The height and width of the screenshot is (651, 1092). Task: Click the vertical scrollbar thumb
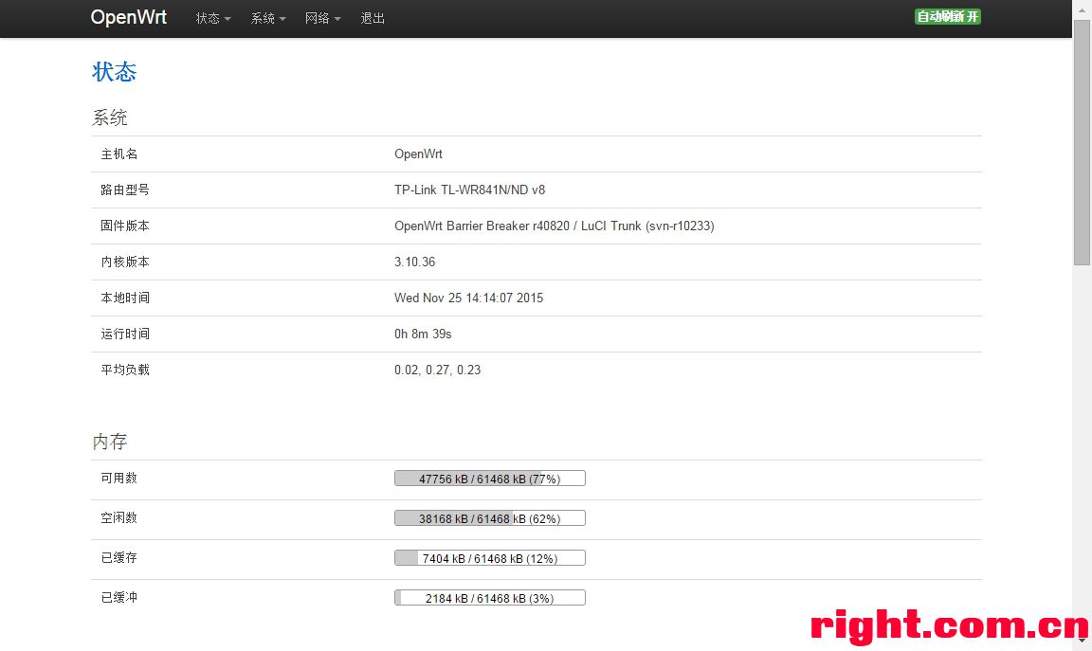pyautogui.click(x=1082, y=142)
